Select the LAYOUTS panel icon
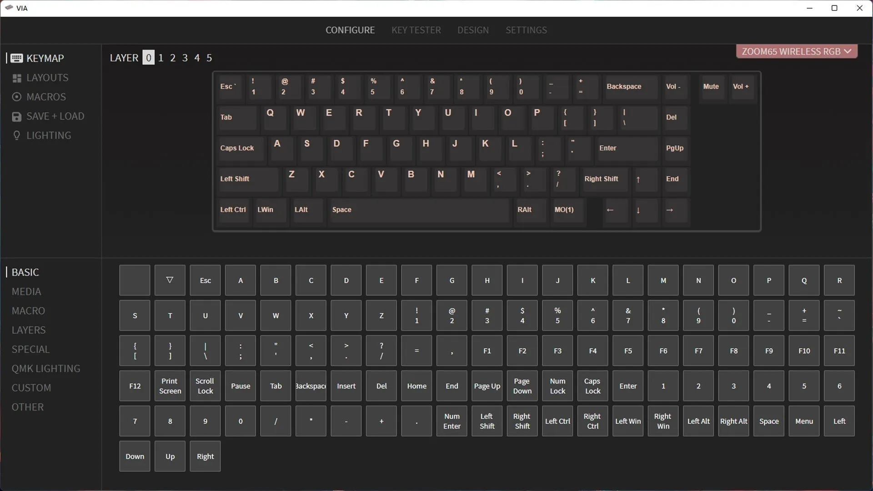Image resolution: width=873 pixels, height=491 pixels. (16, 77)
